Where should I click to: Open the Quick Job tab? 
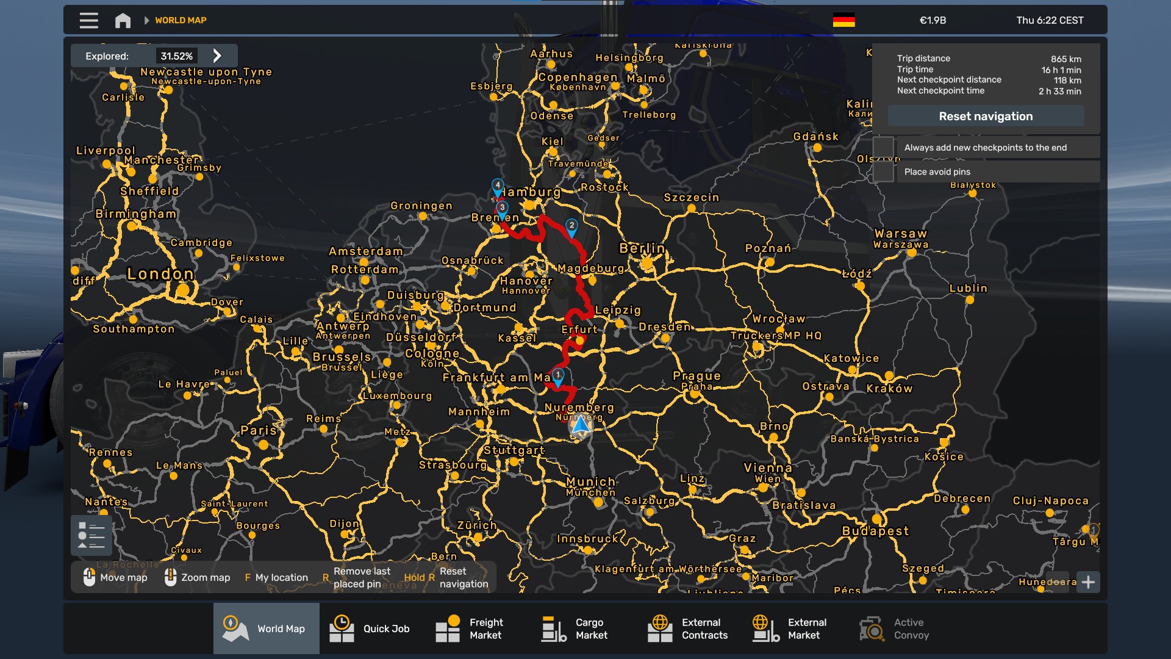point(373,628)
